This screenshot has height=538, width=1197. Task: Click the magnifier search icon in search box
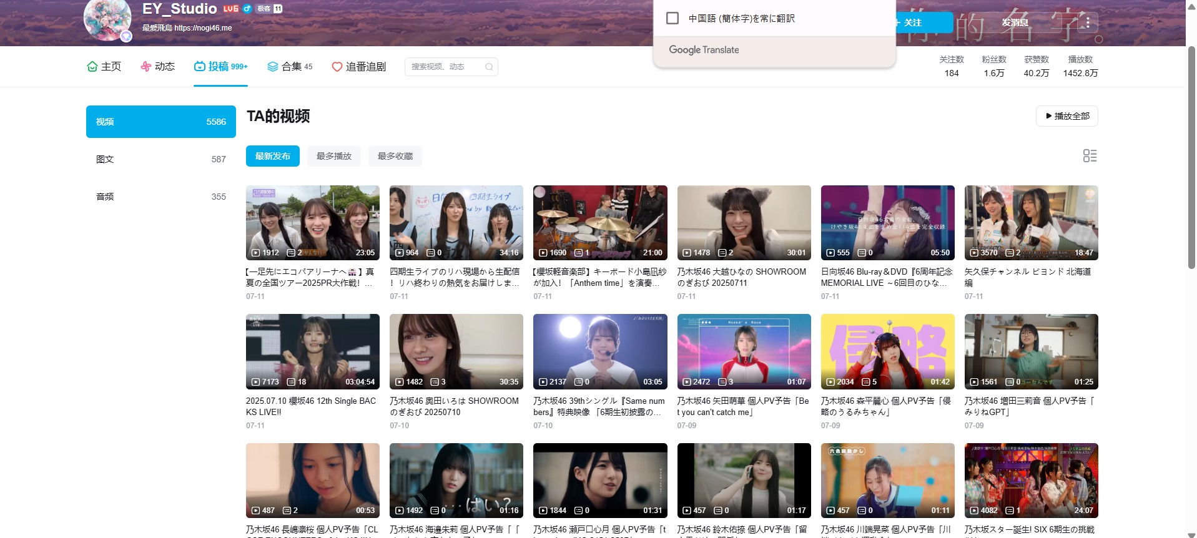tap(489, 67)
